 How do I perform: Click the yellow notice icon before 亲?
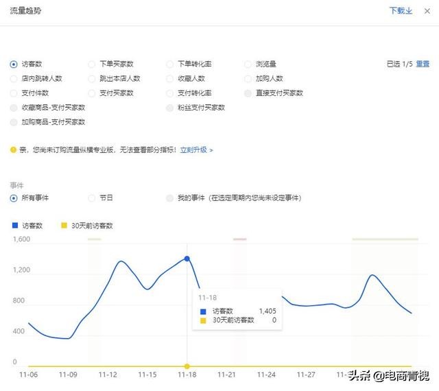click(x=13, y=150)
